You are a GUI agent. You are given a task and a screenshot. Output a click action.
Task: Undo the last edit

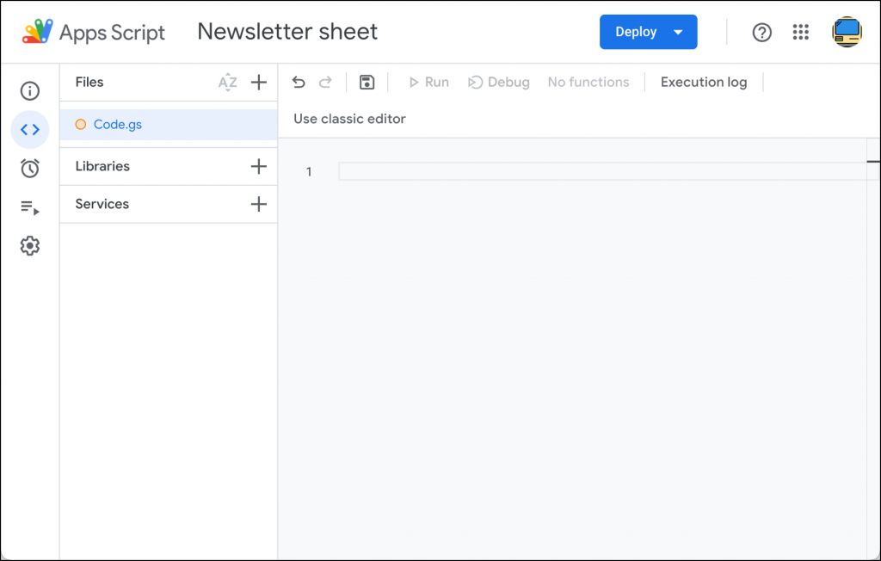[x=298, y=82]
